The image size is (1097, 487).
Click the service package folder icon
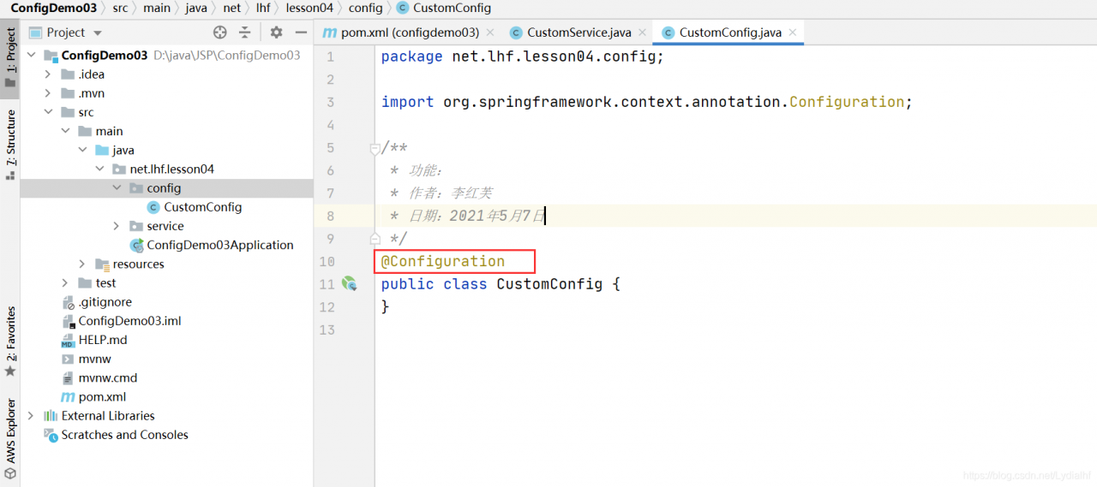click(x=136, y=226)
